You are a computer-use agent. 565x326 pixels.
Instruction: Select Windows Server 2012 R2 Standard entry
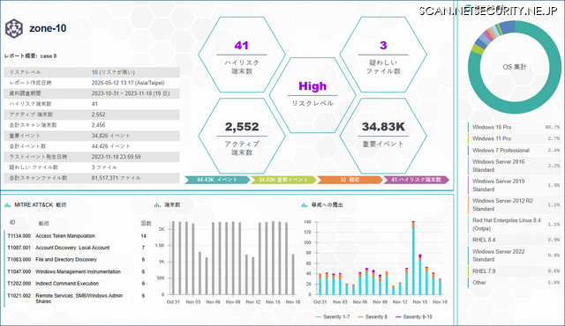514,204
